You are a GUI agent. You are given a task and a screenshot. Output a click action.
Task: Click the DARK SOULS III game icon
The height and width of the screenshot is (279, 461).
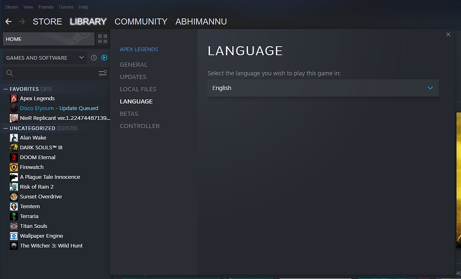pos(14,148)
